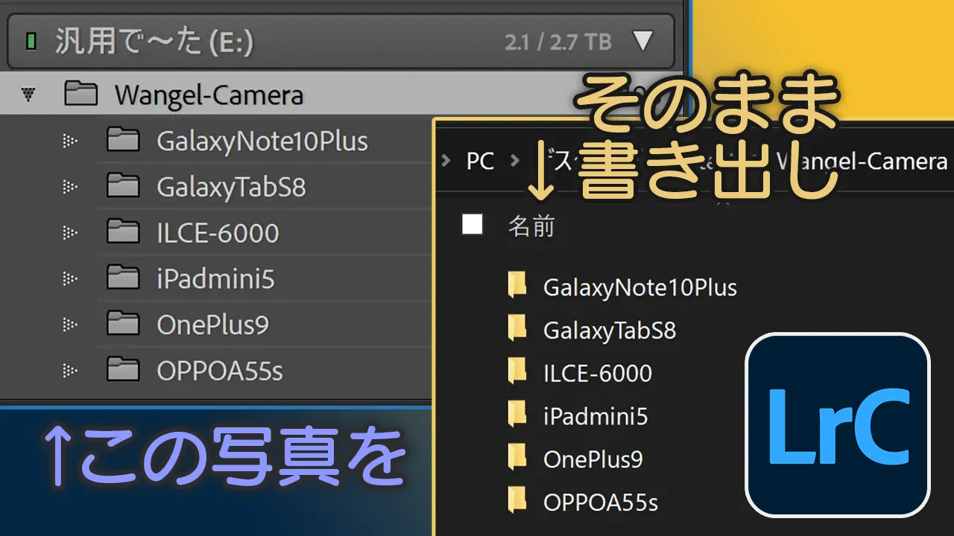Viewport: 954px width, 536px height.
Task: Select OnePlus9 text in Lightroom folders
Action: [212, 325]
